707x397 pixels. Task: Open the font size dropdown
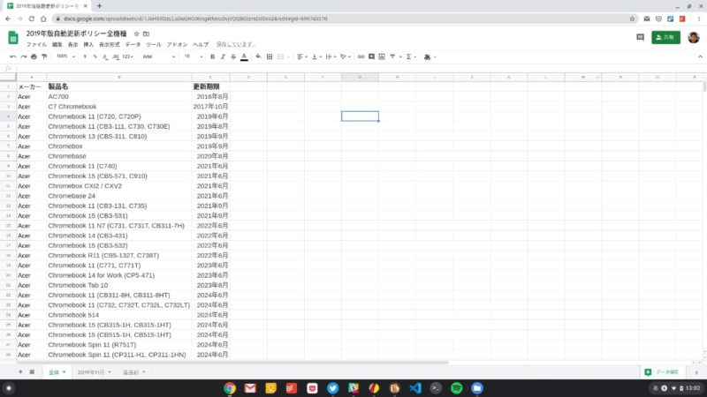point(191,56)
